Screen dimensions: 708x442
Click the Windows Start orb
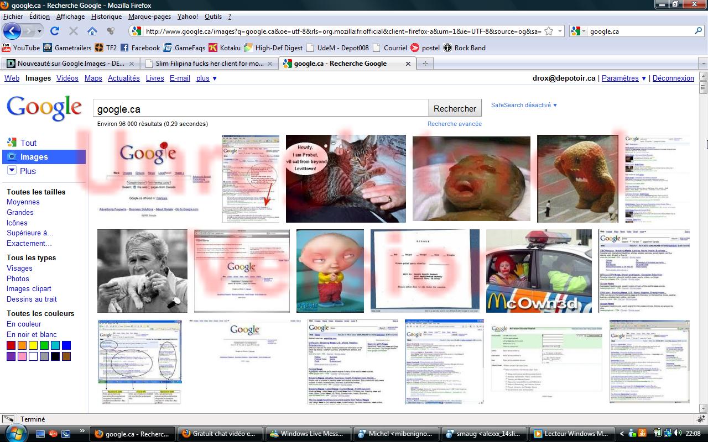pos(15,433)
